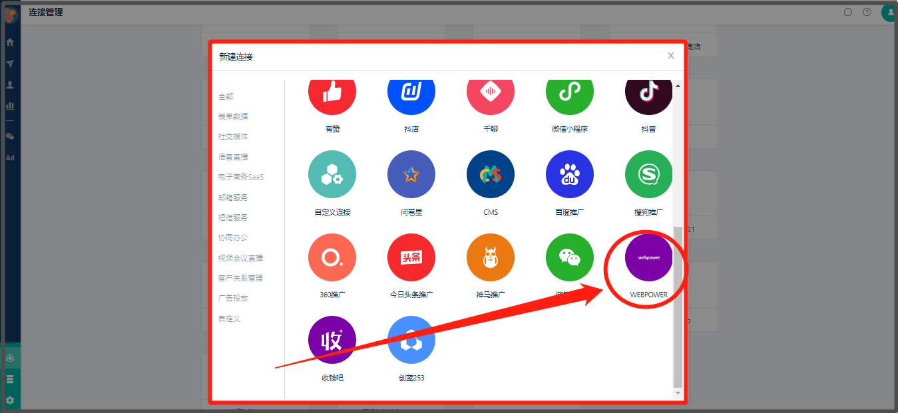898x413 pixels.
Task: Select the 神马推广 orange icon
Action: 491,257
